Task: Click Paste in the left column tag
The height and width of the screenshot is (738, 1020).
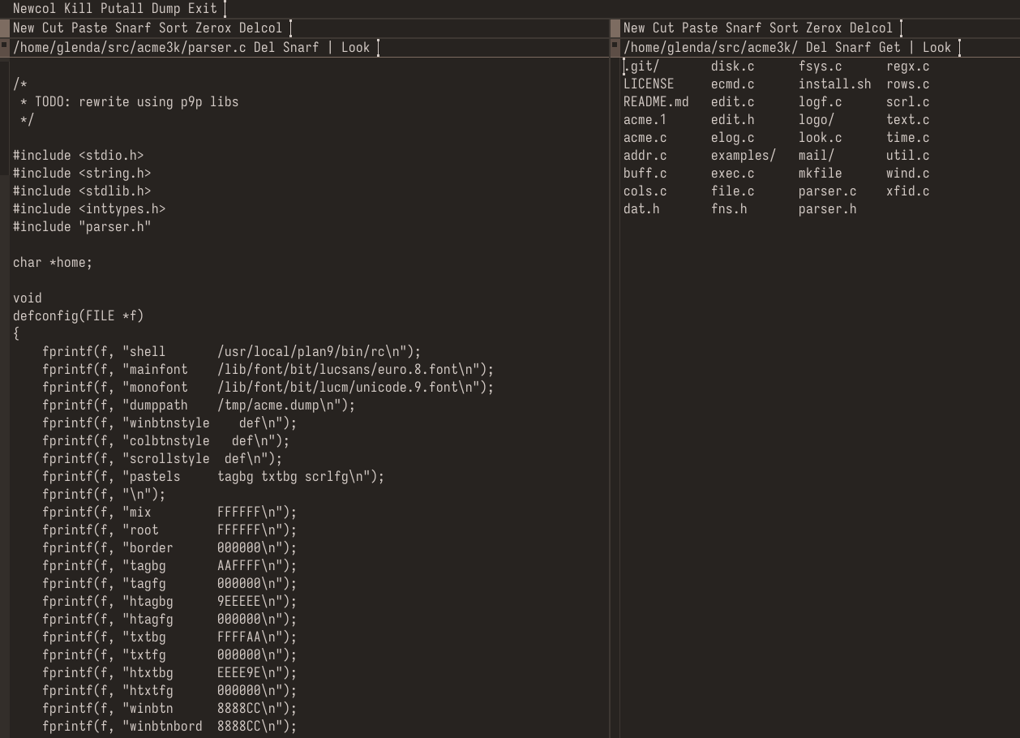Action: click(x=89, y=28)
